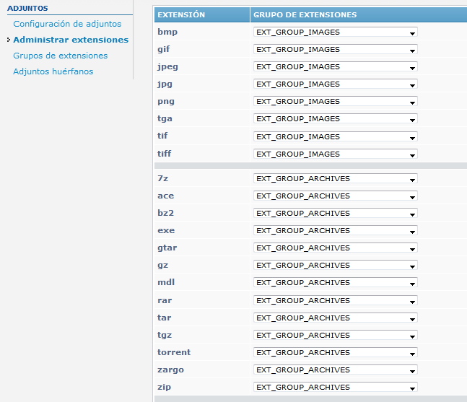Open group dropdown for rar extension
This screenshot has width=467, height=402.
tap(335, 300)
